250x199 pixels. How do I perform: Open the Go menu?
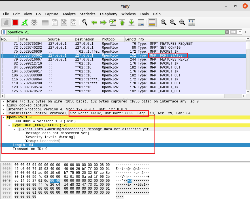tap(38, 14)
